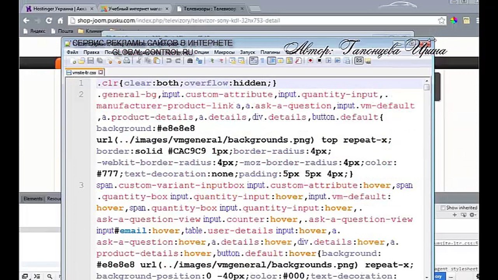Open the Плагины menu
This screenshot has height=280, width=498.
pos(270,52)
